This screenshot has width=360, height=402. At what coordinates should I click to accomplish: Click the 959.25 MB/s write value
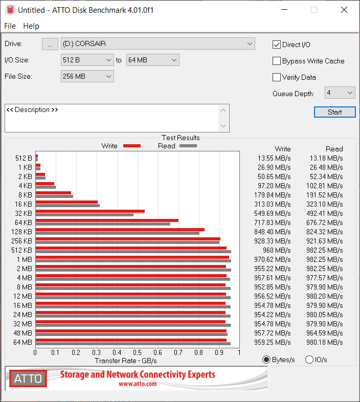pos(273,342)
